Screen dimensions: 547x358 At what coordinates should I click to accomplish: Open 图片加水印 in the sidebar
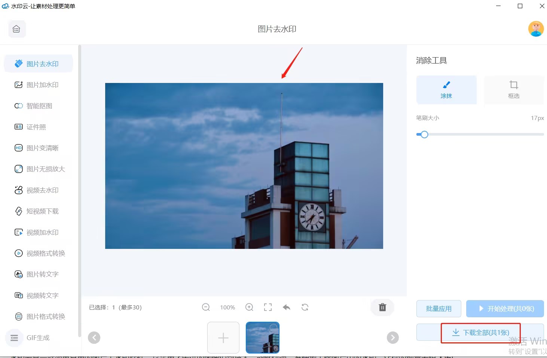pyautogui.click(x=42, y=85)
